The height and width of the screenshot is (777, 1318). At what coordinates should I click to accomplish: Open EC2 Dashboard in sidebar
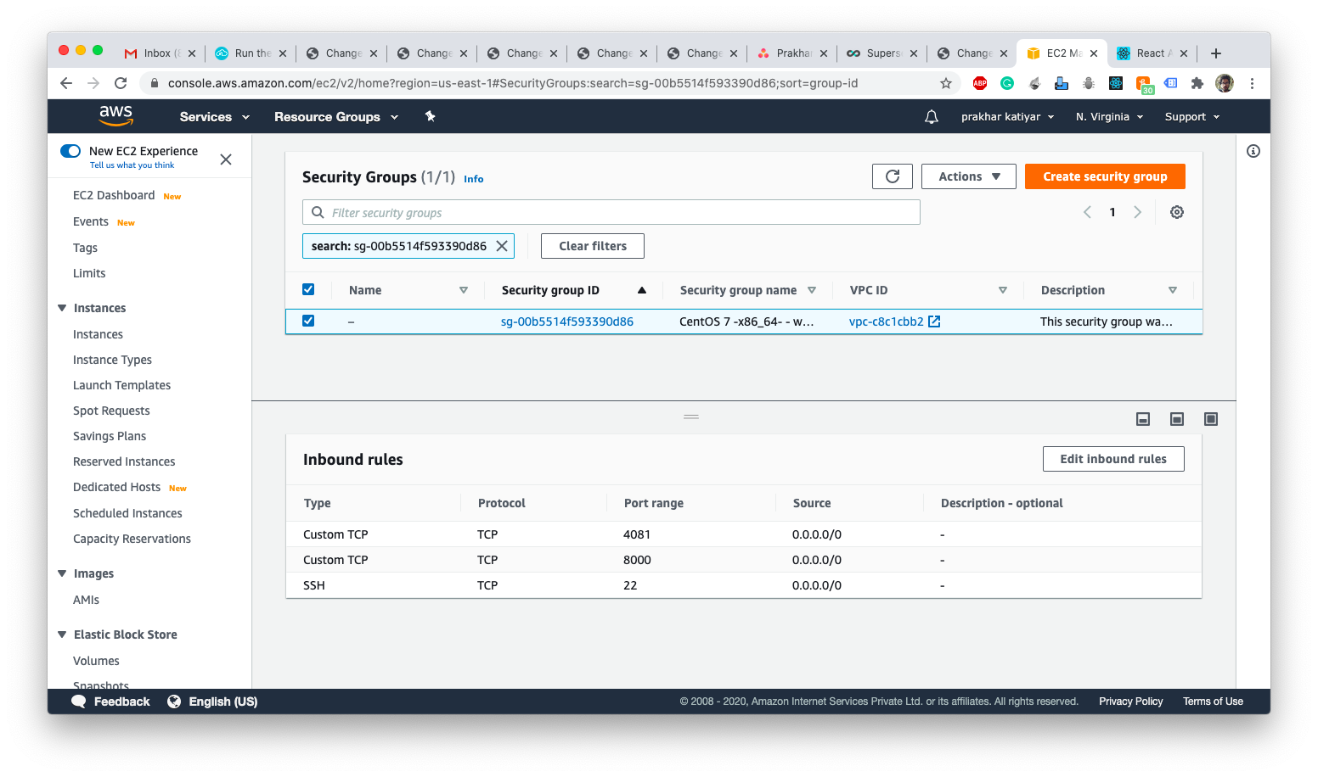coord(114,195)
